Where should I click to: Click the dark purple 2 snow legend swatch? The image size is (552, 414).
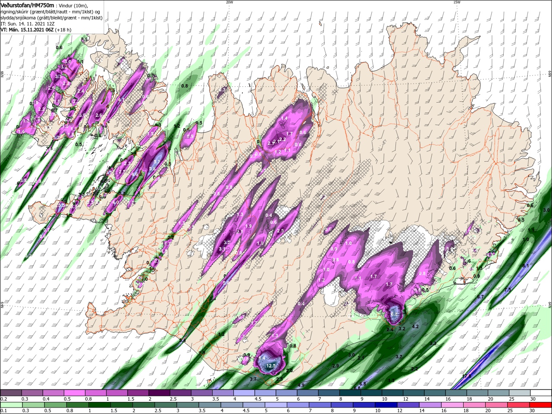(x=159, y=393)
